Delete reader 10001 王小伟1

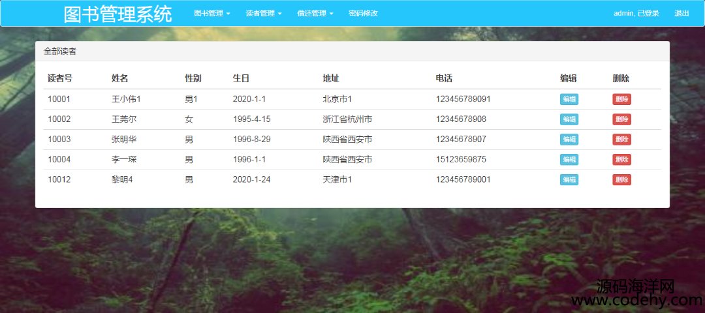[621, 99]
